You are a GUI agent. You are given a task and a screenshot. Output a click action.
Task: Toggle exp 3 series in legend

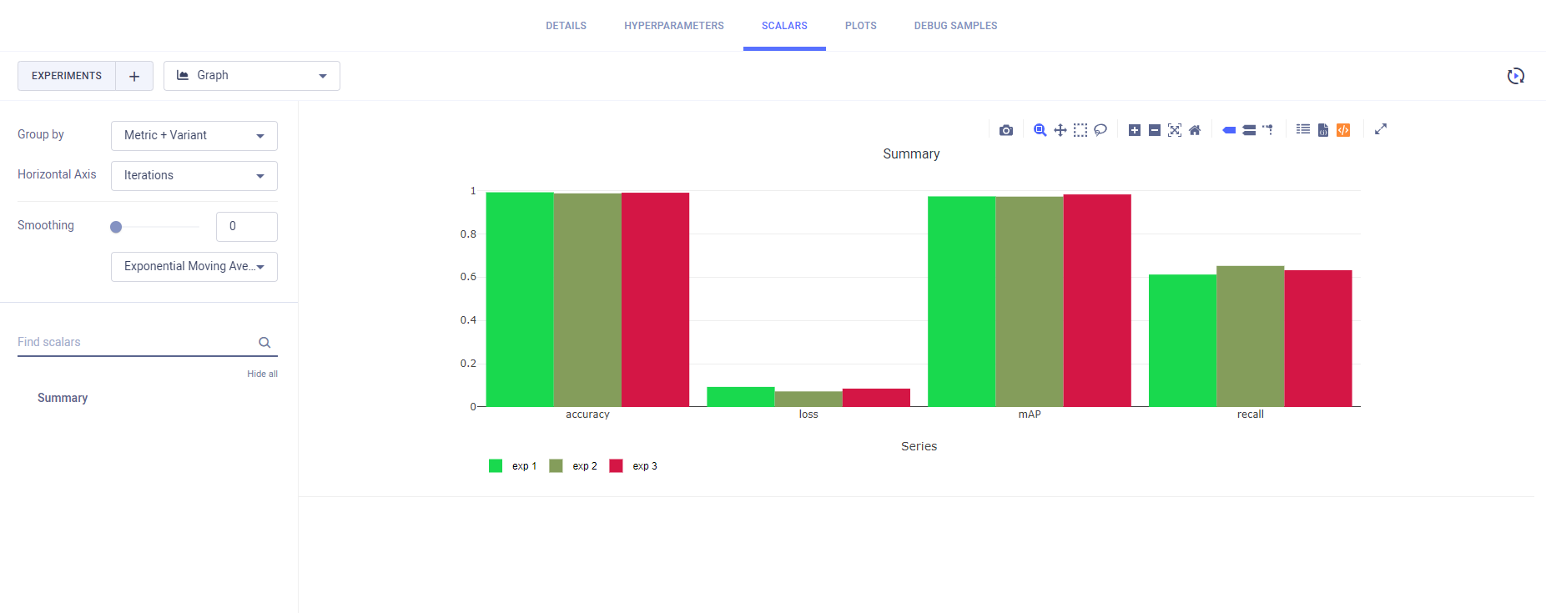(633, 466)
